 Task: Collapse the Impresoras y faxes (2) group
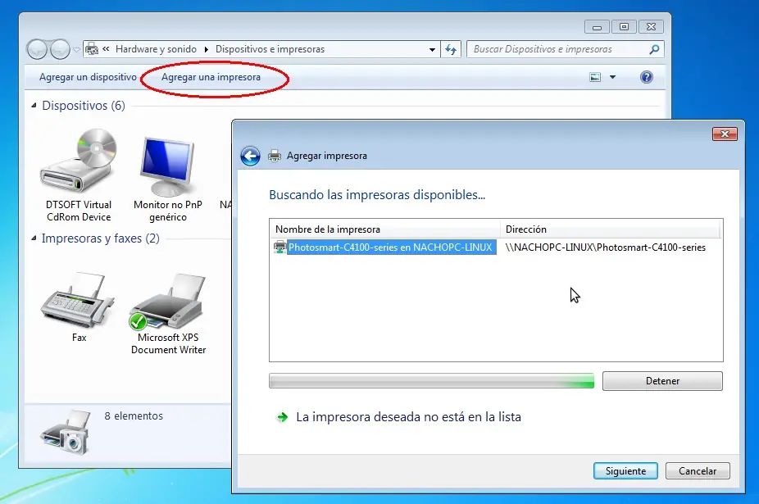(34, 238)
